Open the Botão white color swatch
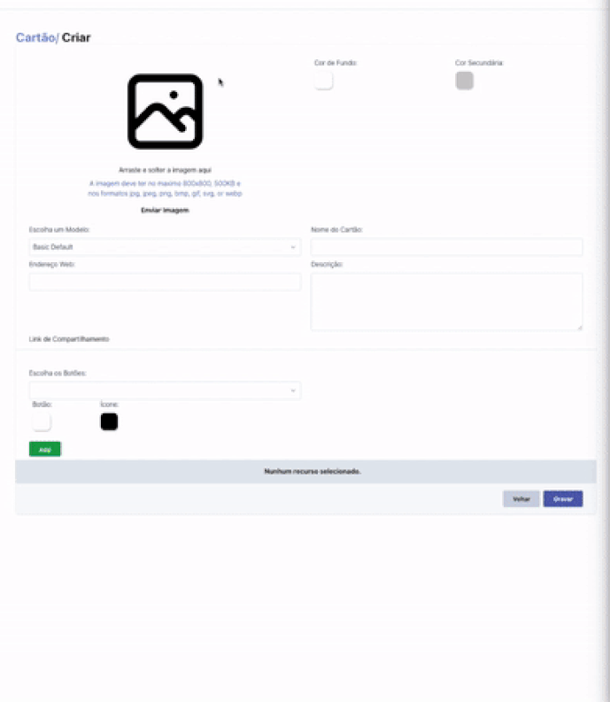The height and width of the screenshot is (702, 610). [42, 421]
